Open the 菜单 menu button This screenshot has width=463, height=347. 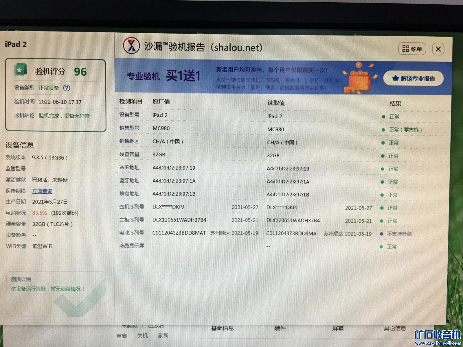point(412,49)
